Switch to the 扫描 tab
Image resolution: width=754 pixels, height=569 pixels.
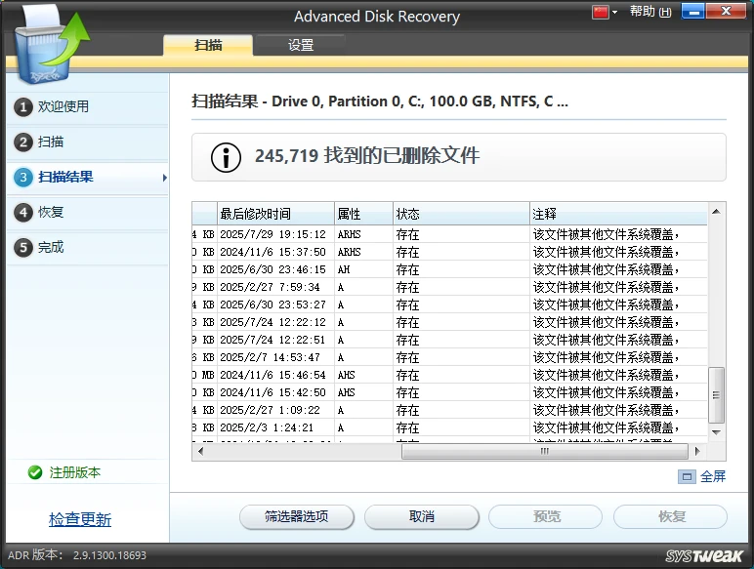(208, 45)
